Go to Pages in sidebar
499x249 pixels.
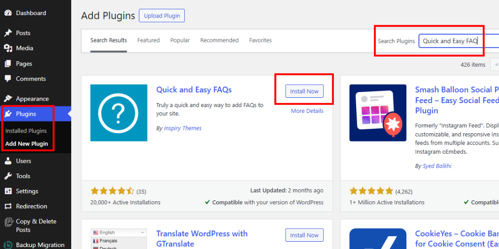coord(24,64)
